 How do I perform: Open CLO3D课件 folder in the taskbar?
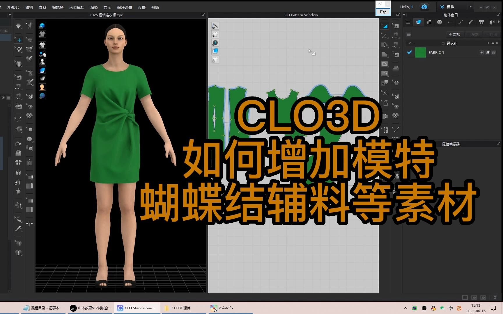178,308
